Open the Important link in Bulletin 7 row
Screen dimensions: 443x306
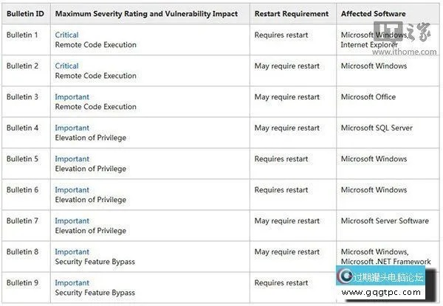click(x=72, y=220)
